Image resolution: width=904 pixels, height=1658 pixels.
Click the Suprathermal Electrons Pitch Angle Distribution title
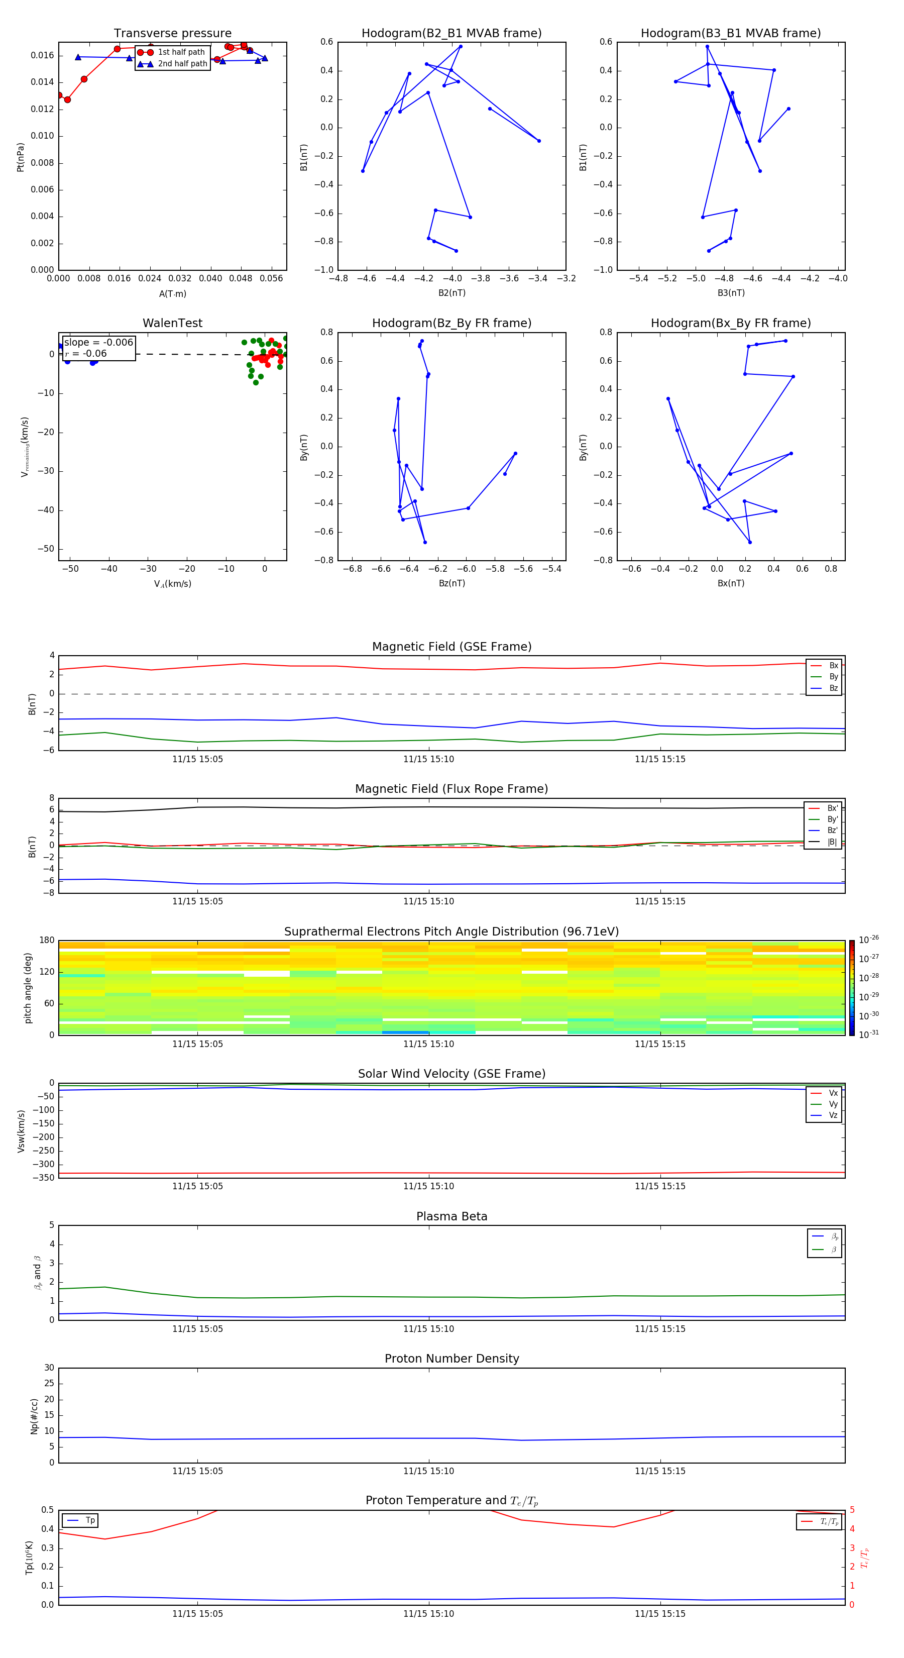(x=451, y=931)
